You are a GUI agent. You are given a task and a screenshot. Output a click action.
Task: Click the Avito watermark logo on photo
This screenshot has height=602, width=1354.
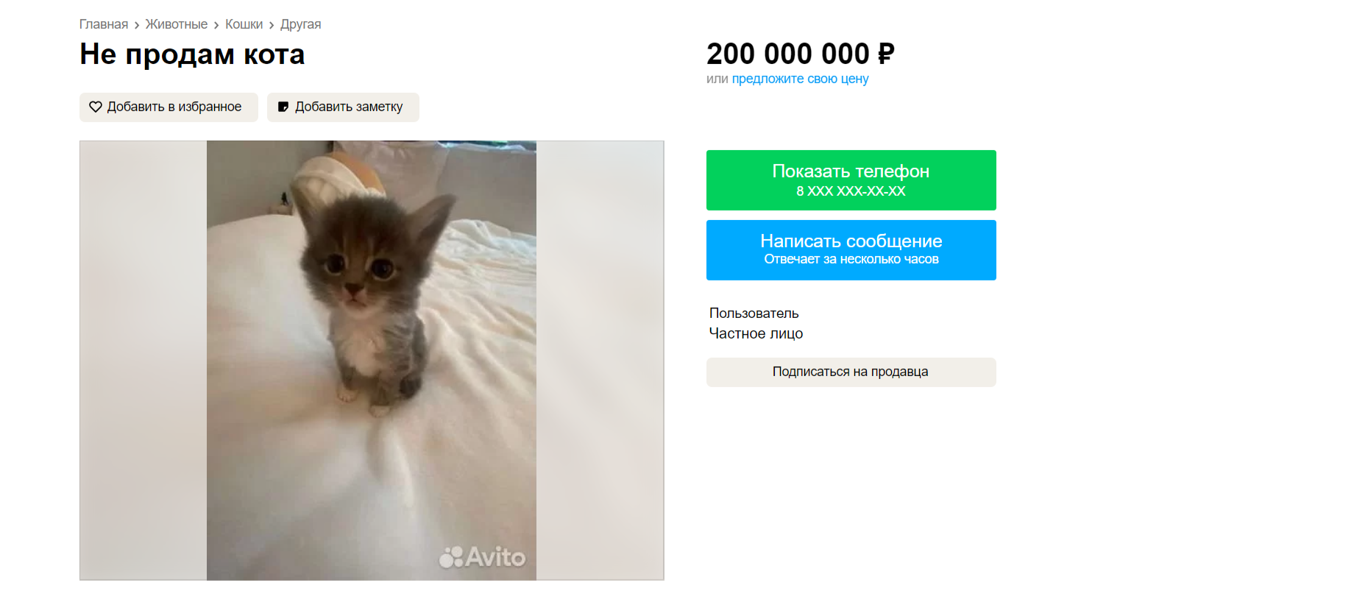coord(482,557)
